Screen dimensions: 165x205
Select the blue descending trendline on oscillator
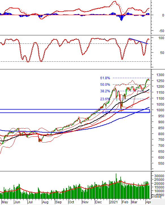[139, 41]
